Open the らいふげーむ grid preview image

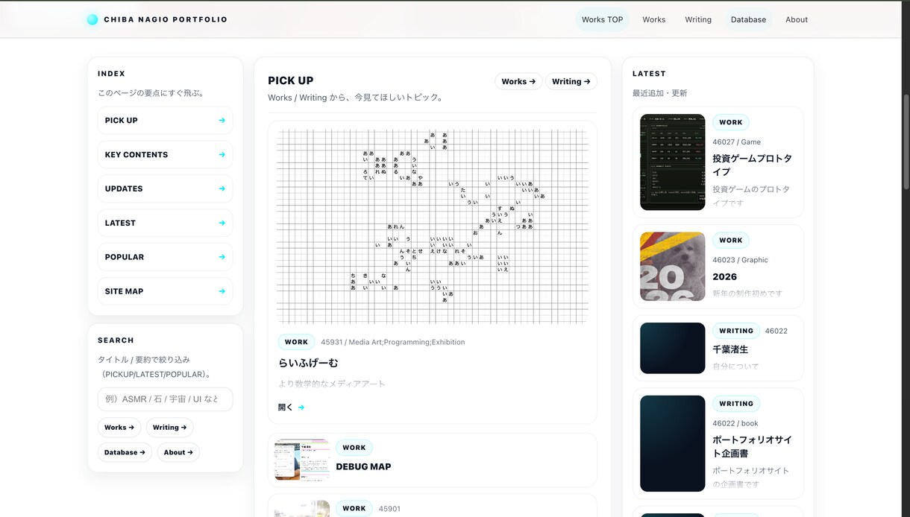(x=433, y=227)
